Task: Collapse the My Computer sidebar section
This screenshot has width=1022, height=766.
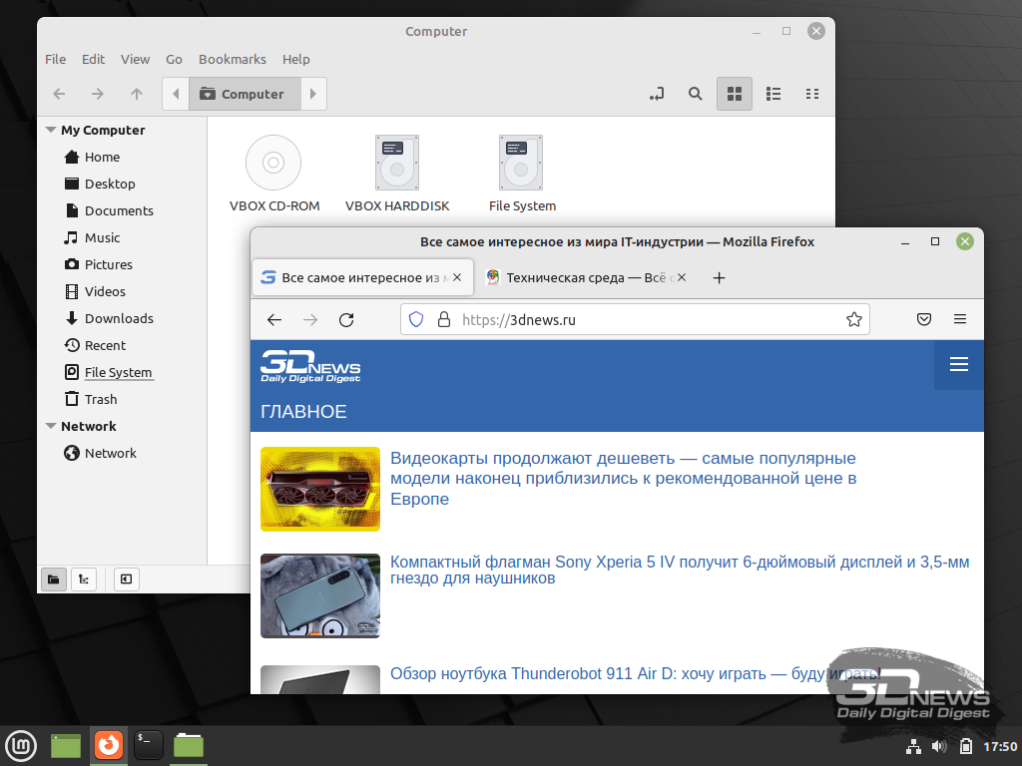Action: tap(51, 131)
